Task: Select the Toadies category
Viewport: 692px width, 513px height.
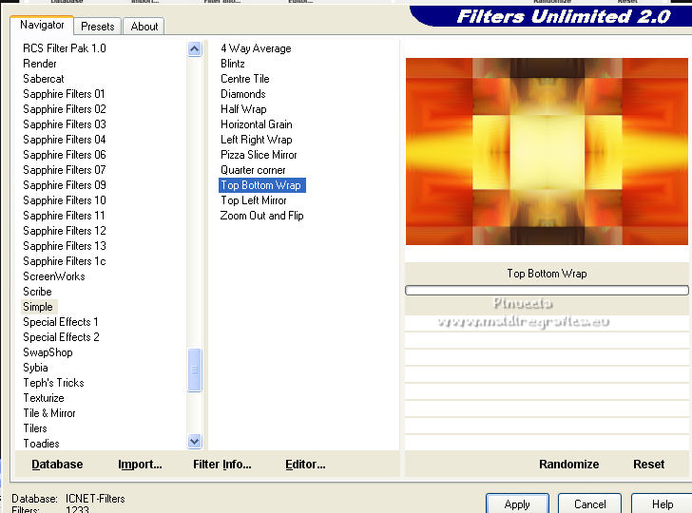Action: pos(41,444)
